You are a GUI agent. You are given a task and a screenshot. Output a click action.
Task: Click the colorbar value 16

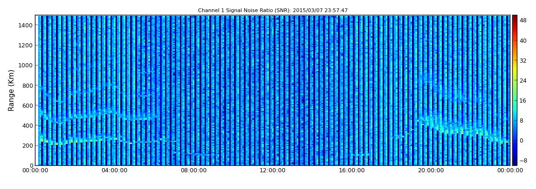coord(523,100)
